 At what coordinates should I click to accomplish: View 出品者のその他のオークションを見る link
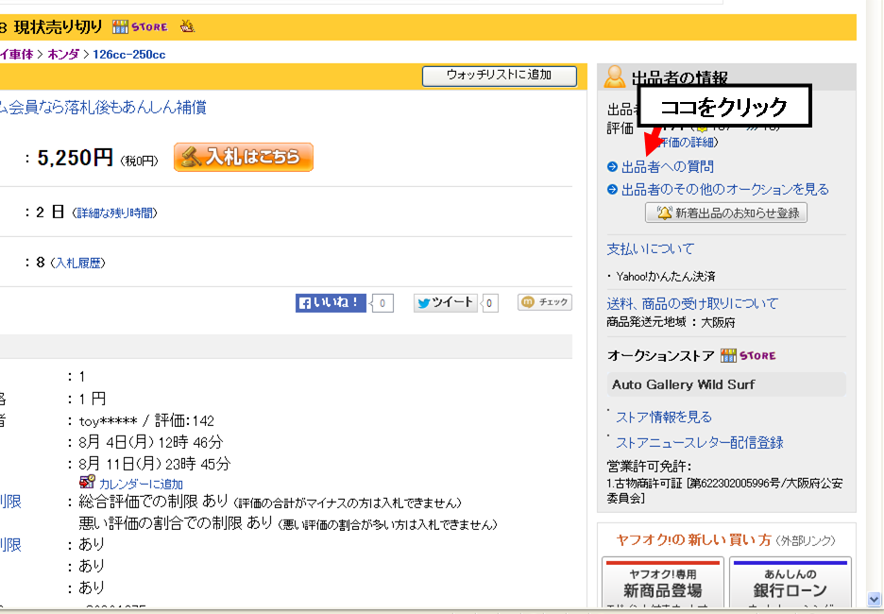pos(725,189)
